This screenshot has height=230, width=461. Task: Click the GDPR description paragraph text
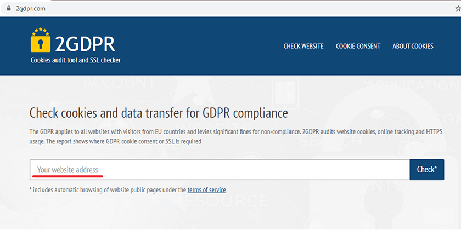click(236, 137)
